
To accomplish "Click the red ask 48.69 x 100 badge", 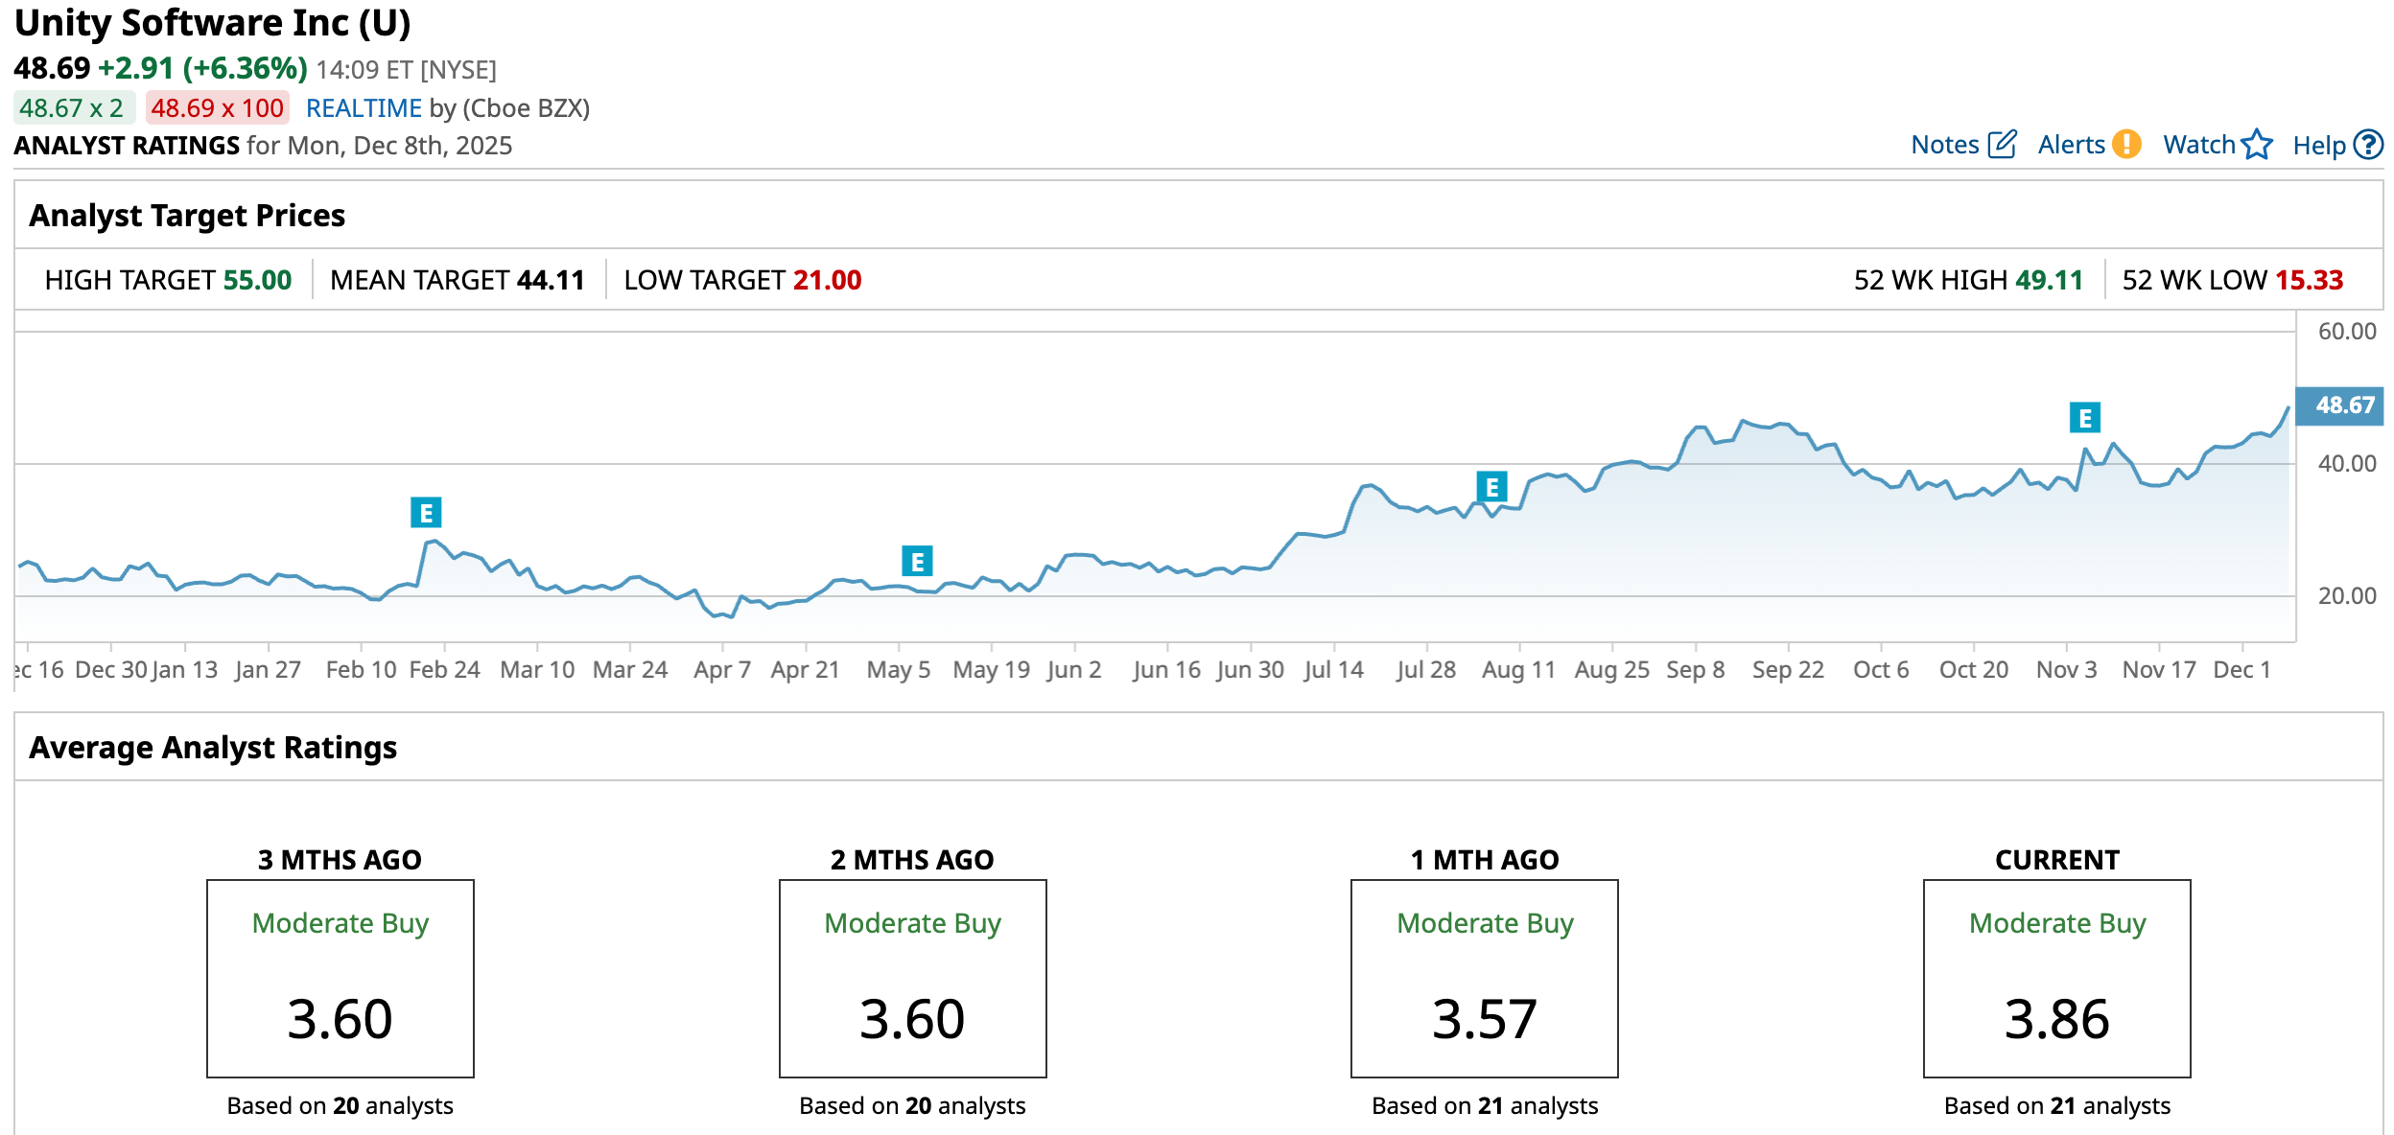I will point(218,108).
